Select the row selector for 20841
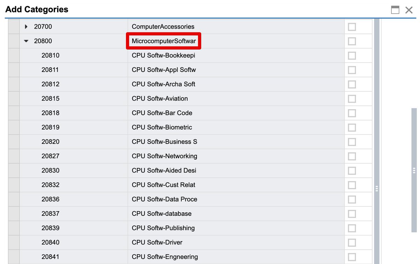 pos(14,257)
